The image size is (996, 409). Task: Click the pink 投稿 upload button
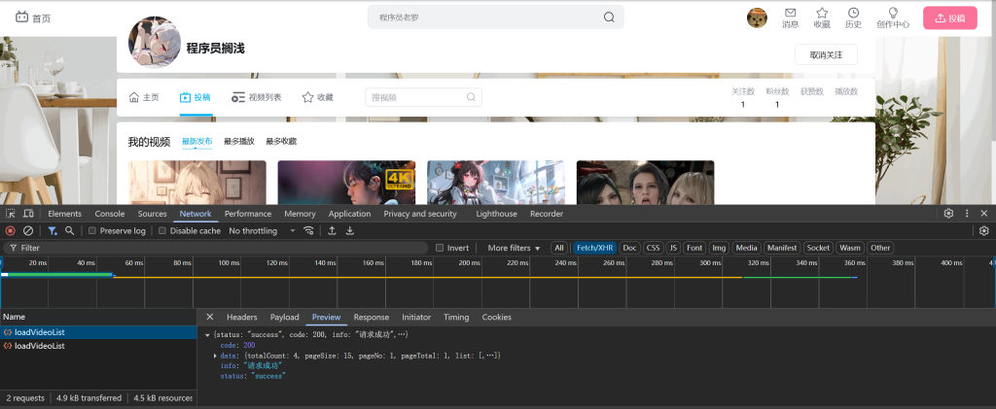point(949,17)
